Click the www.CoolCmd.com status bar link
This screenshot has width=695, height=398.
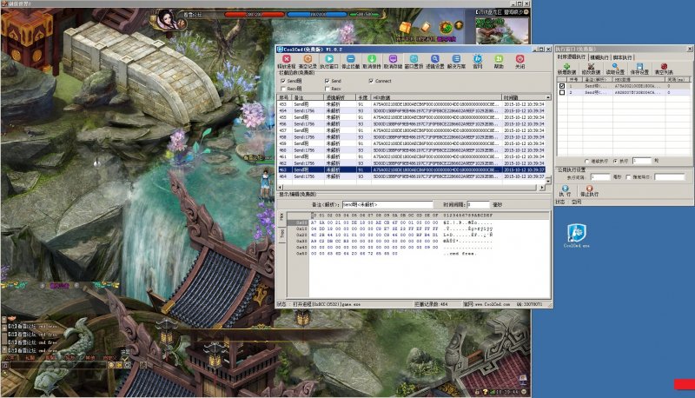493,304
